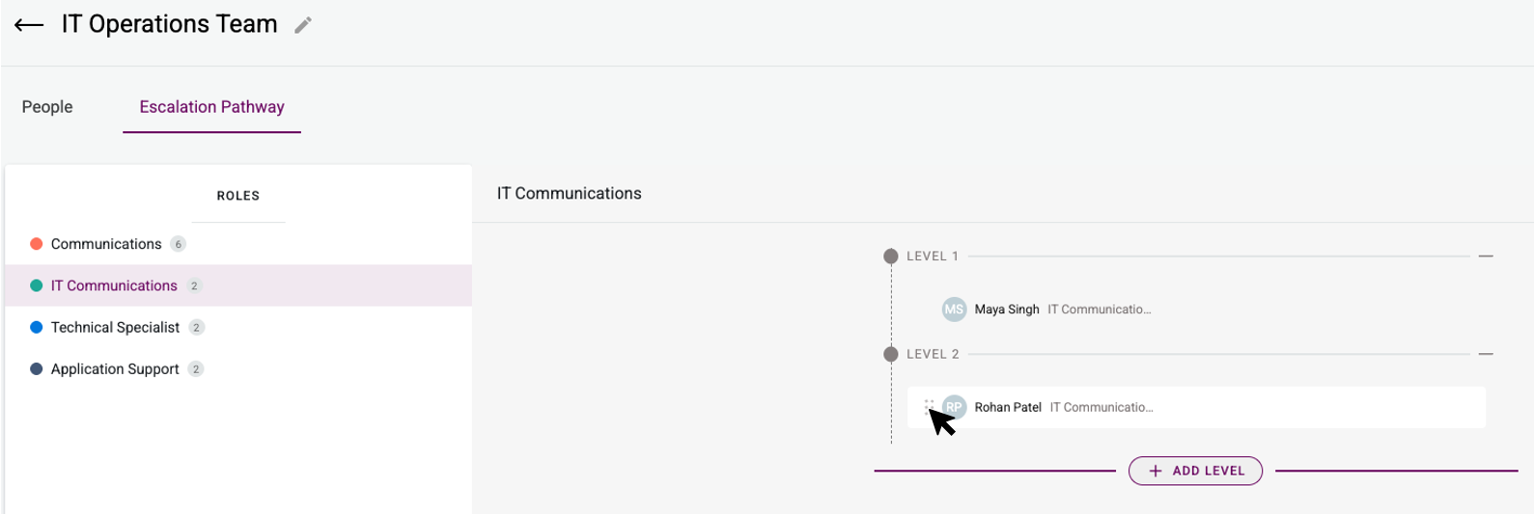Click the Rohan Patel name in Level 2
Image resolution: width=1534 pixels, height=514 pixels.
1008,407
